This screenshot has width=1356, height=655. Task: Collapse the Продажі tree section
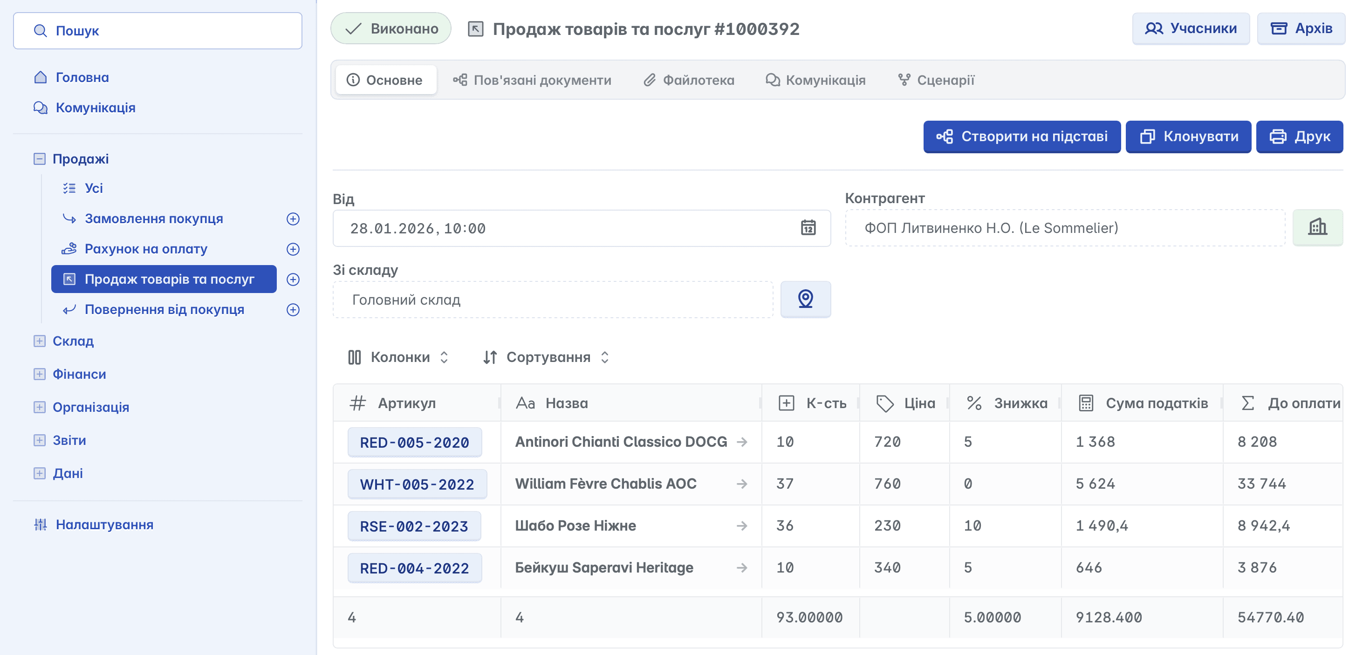pyautogui.click(x=40, y=159)
